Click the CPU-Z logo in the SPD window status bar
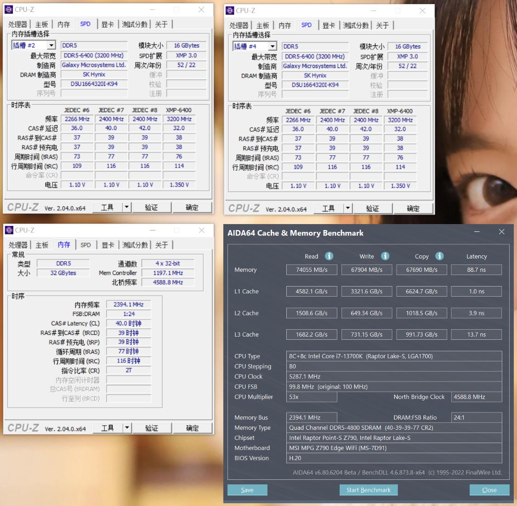 [x=22, y=207]
